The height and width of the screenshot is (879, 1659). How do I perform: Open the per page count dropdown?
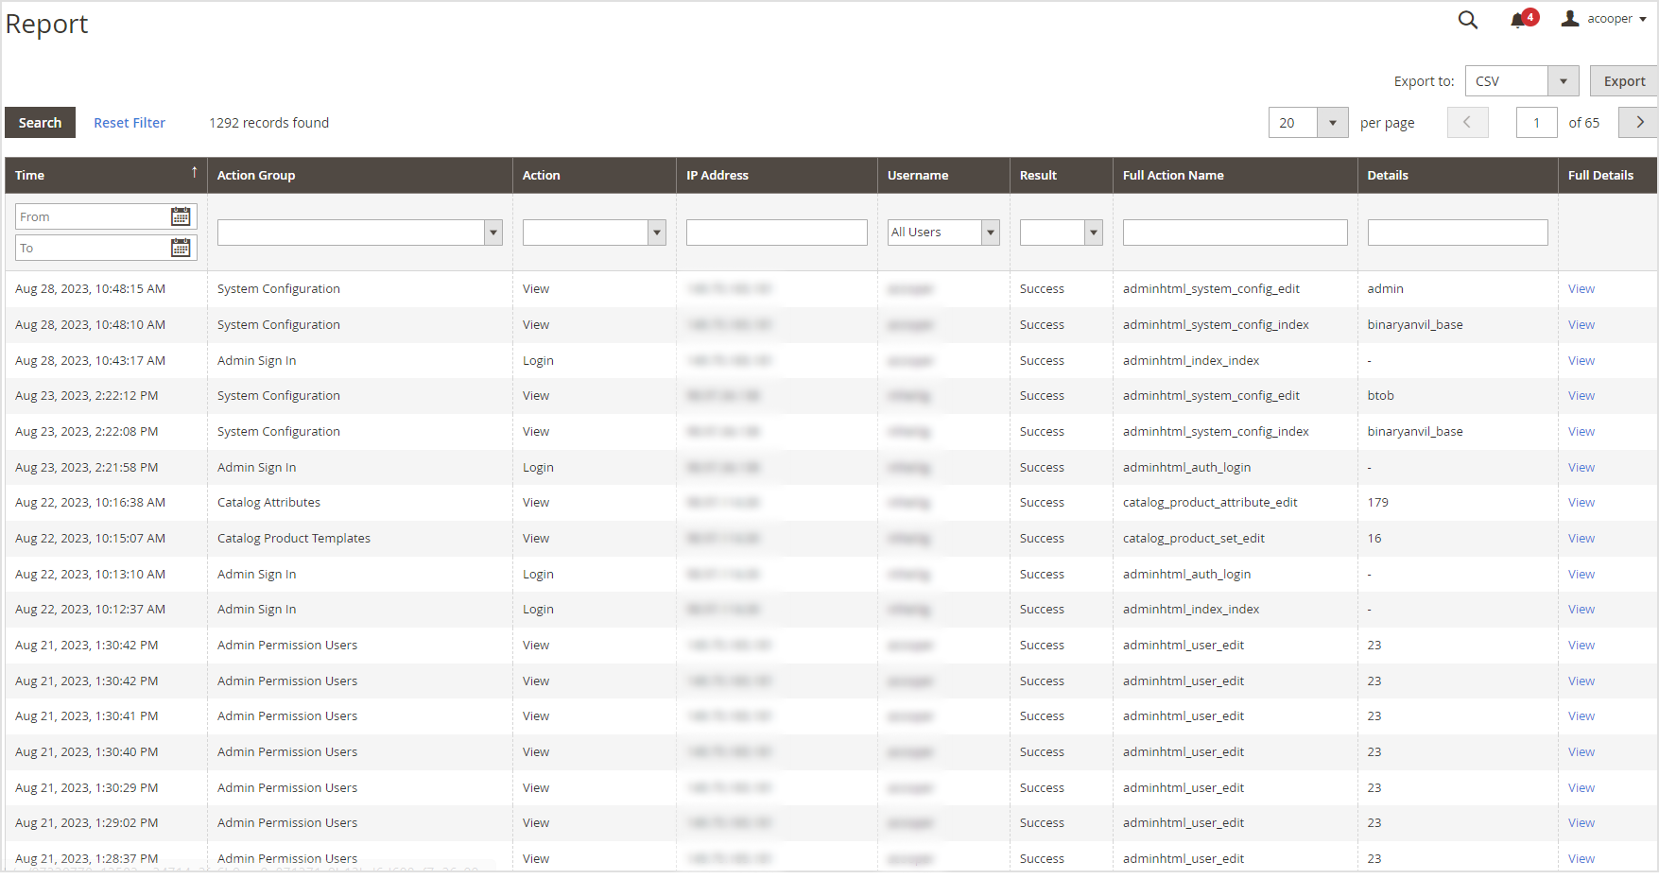[1332, 123]
